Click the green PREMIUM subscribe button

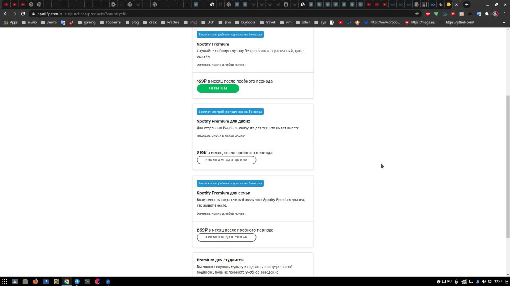[x=218, y=89]
